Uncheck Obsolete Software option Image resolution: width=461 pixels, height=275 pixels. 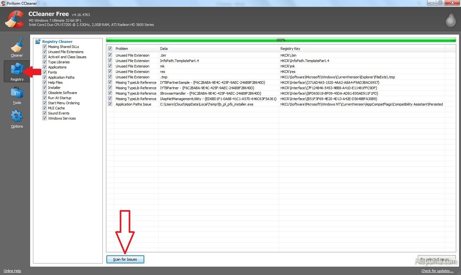tap(45, 93)
